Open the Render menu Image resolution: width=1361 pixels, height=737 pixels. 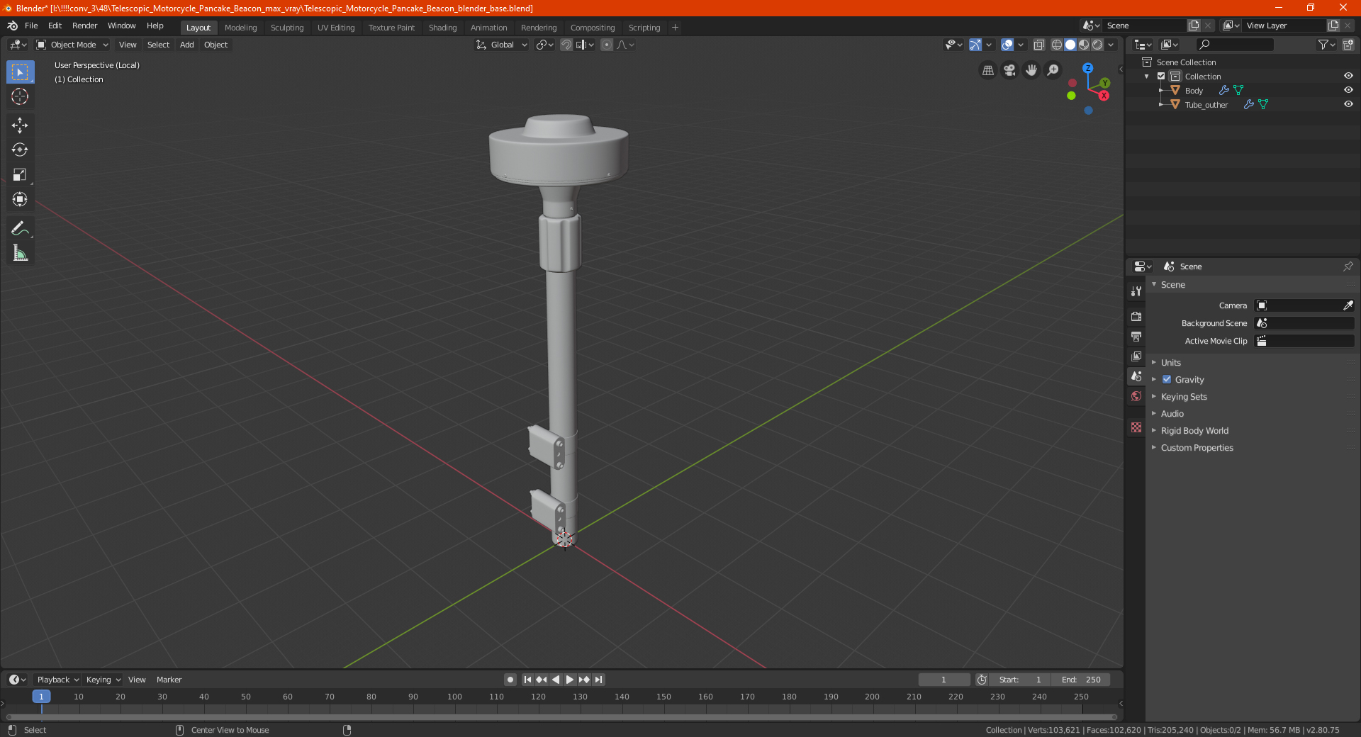[x=84, y=26]
